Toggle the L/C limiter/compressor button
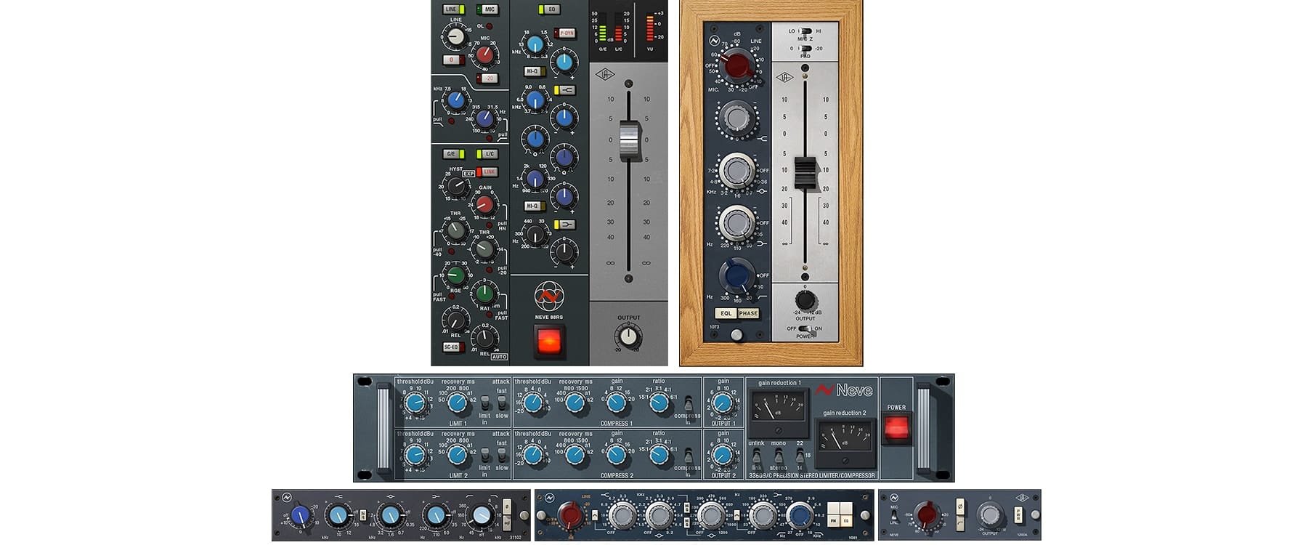Image resolution: width=1311 pixels, height=545 pixels. (x=487, y=154)
